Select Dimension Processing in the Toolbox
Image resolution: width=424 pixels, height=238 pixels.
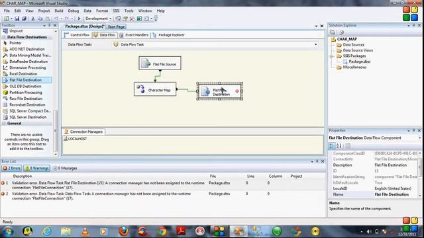coord(26,67)
